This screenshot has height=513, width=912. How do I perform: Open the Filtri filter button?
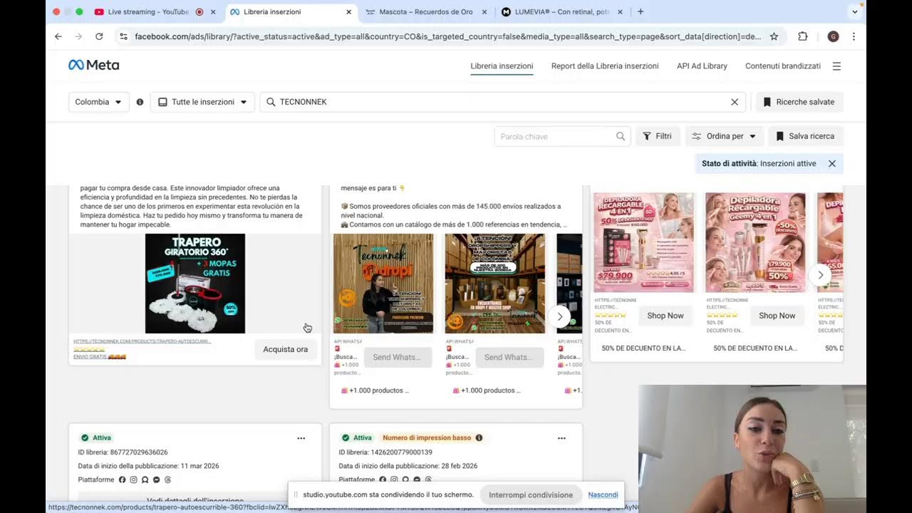tap(658, 136)
